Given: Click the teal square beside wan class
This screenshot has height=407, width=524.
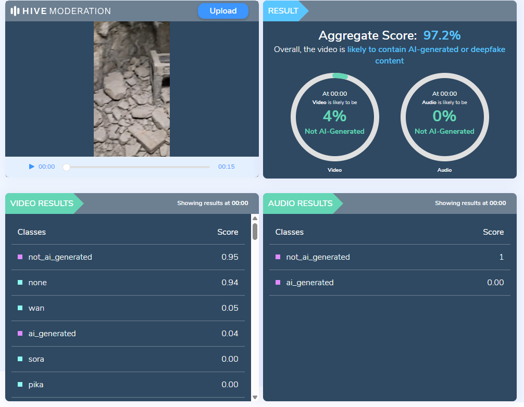Looking at the screenshot, I should pos(20,308).
